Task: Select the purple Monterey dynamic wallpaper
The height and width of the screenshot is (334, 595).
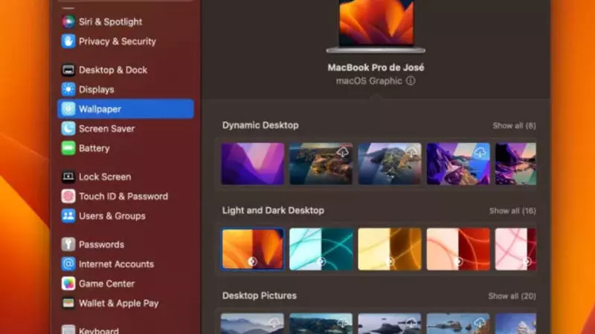Action: 253,163
